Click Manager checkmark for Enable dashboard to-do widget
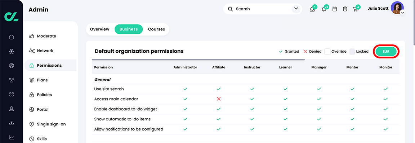This screenshot has height=143, width=415. 319,109
